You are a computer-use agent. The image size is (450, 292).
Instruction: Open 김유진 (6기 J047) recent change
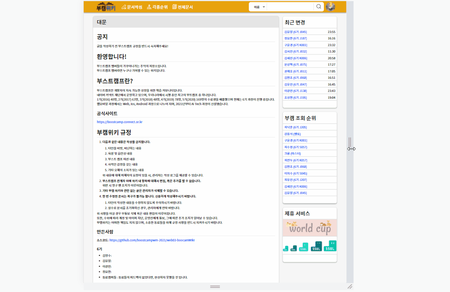[295, 84]
